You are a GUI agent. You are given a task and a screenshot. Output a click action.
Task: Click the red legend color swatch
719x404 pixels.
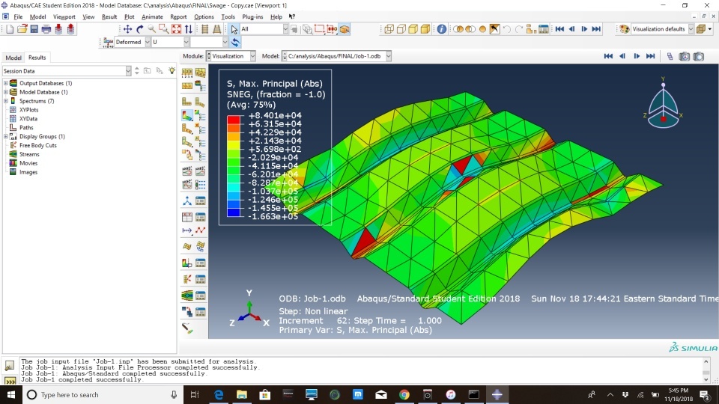[x=234, y=120]
